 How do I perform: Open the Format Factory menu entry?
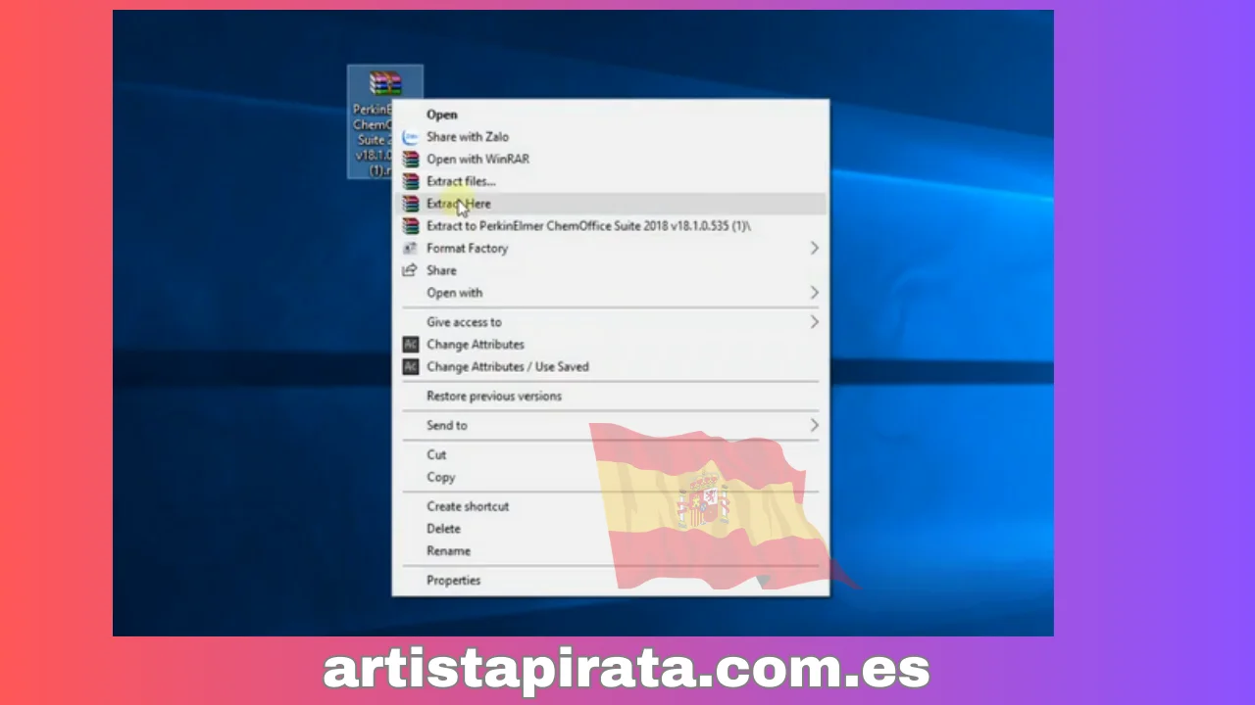click(610, 249)
